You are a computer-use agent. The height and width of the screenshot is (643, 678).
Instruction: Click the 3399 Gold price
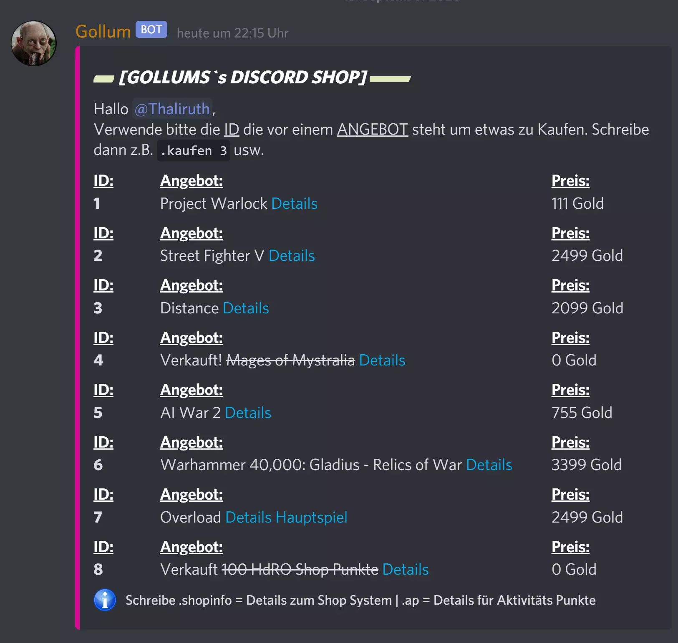coord(586,465)
